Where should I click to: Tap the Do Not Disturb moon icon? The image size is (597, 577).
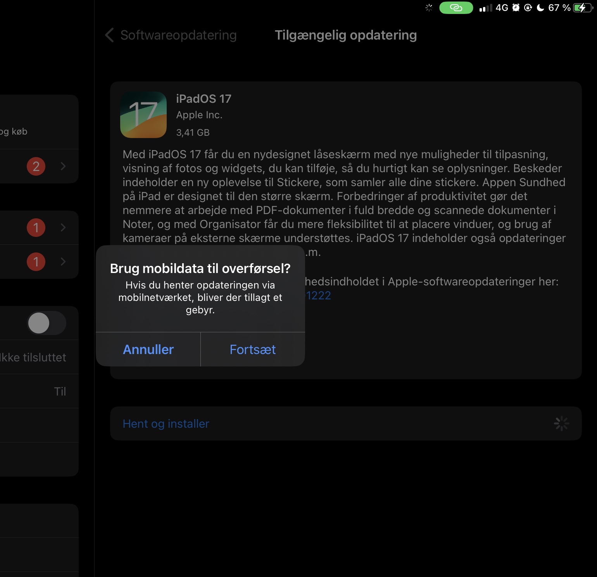coord(540,8)
